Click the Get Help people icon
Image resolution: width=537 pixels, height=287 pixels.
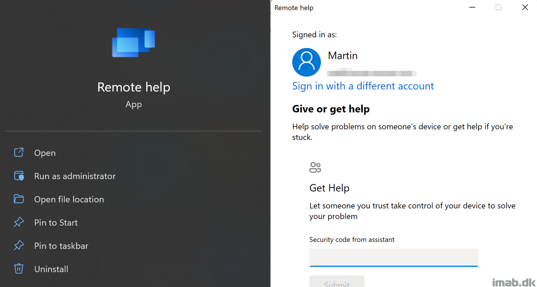coord(315,167)
